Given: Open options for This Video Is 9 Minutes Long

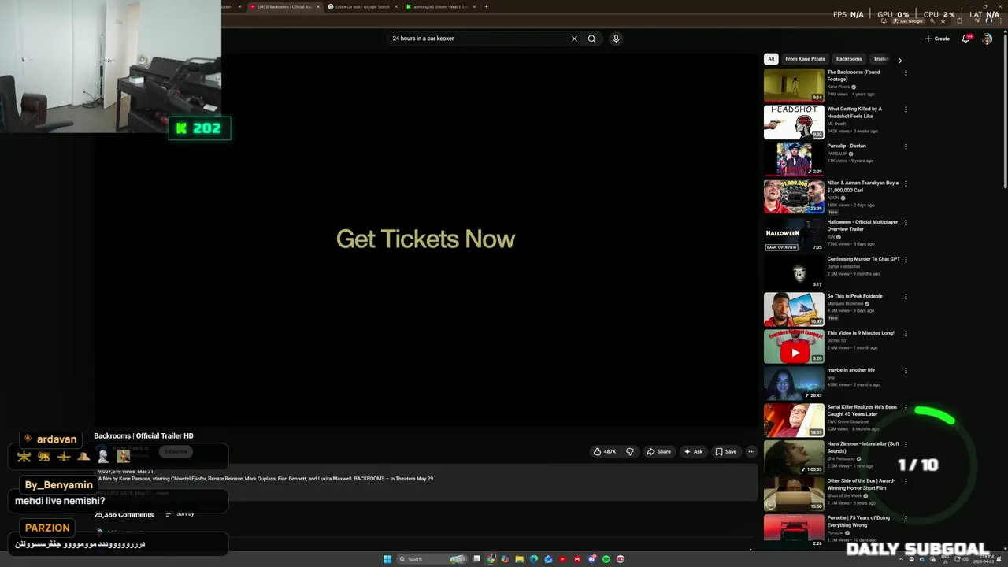Looking at the screenshot, I should 906,334.
